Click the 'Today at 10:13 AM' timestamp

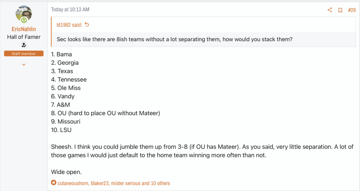coord(70,9)
